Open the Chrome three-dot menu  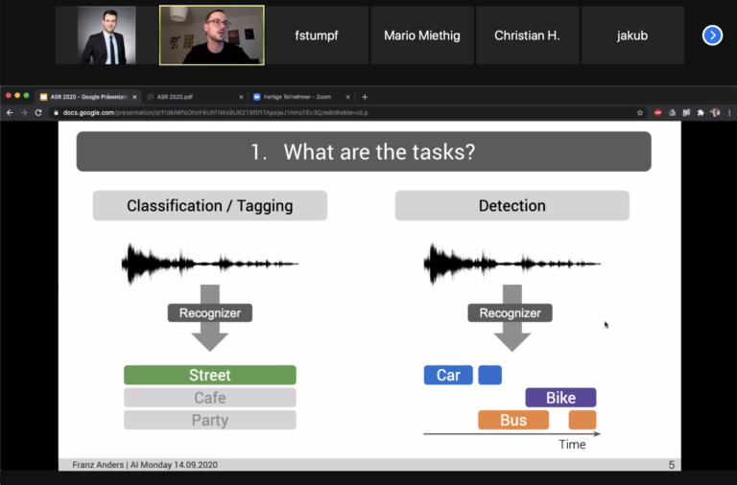coord(728,112)
